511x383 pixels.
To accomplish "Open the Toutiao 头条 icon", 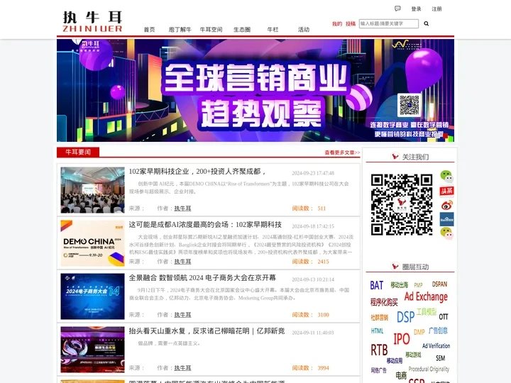I will [x=446, y=191].
